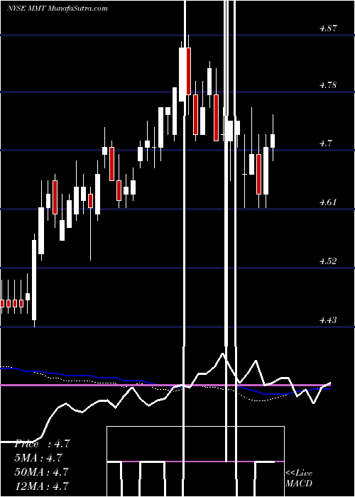Click the 4.52 price axis label
This screenshot has width=355, height=497.
click(328, 261)
